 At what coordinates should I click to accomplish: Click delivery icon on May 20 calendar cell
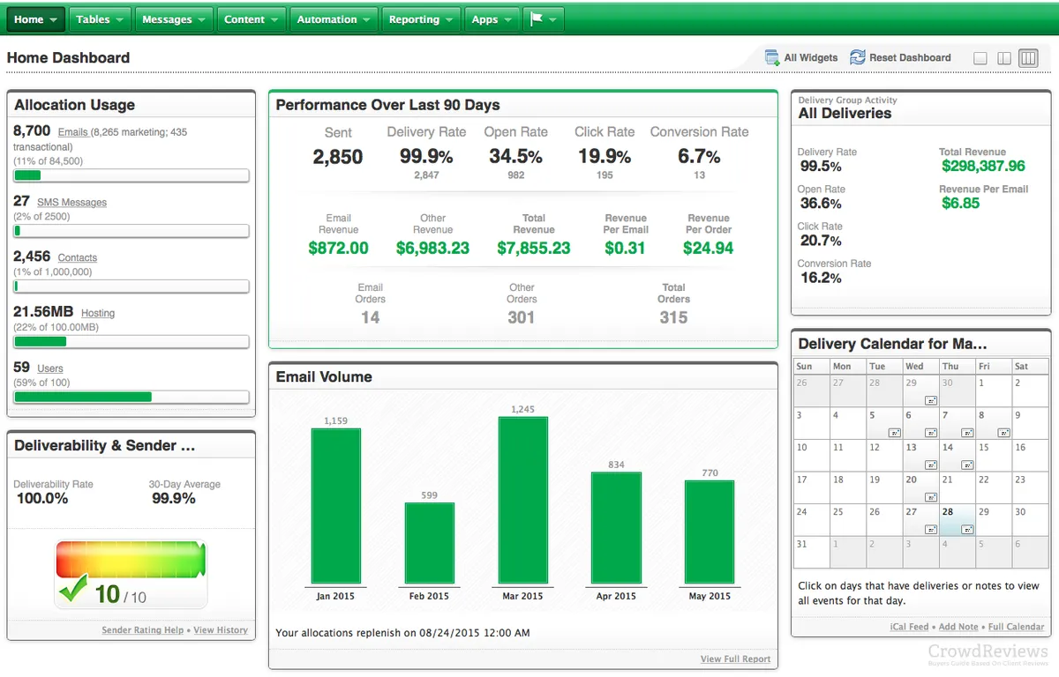coord(931,496)
